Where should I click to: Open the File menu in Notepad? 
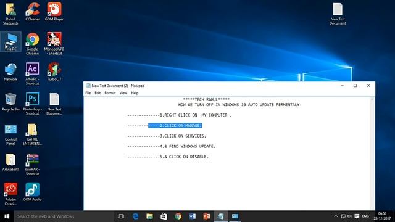[88, 93]
